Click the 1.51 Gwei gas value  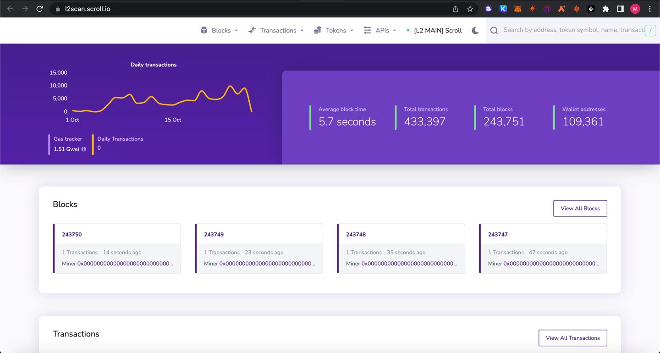[x=66, y=149]
